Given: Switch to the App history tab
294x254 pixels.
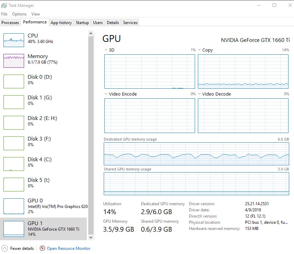Looking at the screenshot, I should coord(61,23).
